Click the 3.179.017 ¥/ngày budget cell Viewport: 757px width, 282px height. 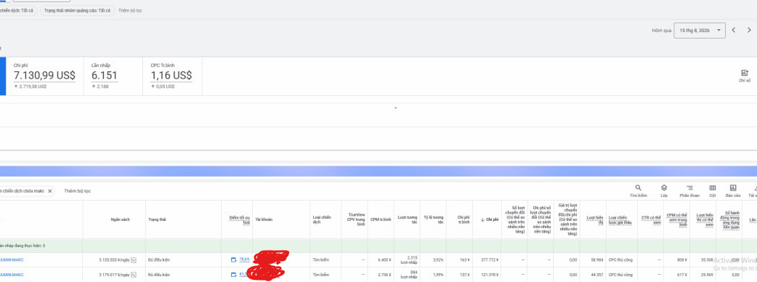(x=114, y=274)
